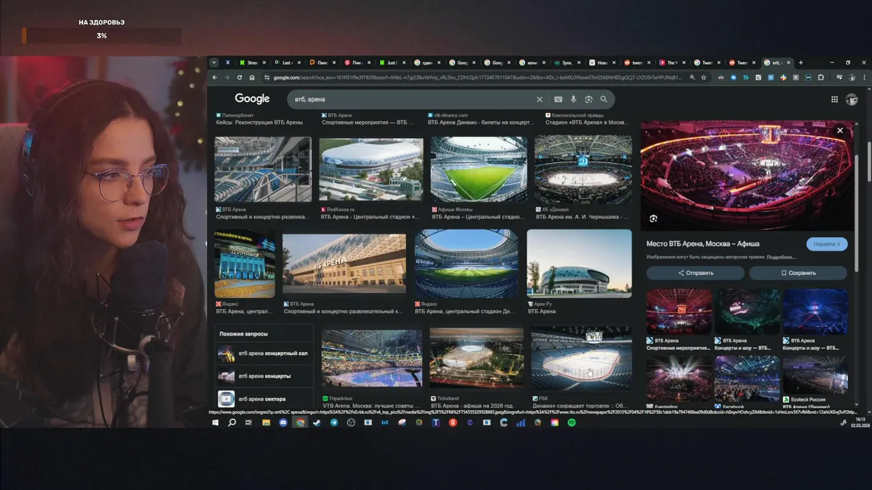Submit search with the magnifier icon
The height and width of the screenshot is (490, 872).
pos(604,99)
